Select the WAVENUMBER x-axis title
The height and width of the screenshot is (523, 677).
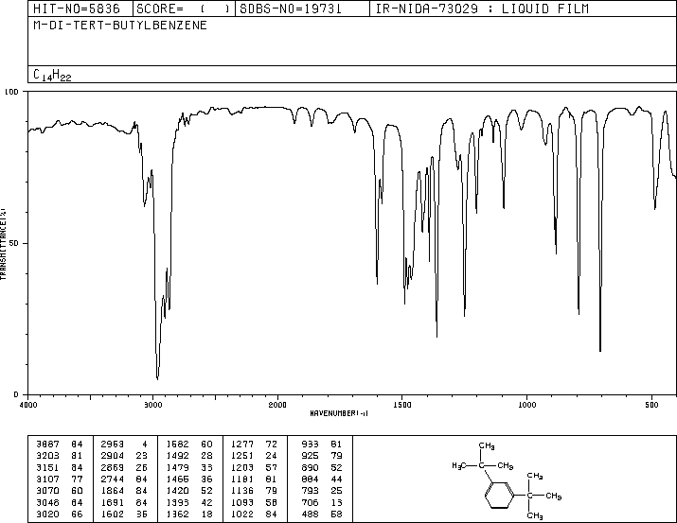pyautogui.click(x=339, y=413)
